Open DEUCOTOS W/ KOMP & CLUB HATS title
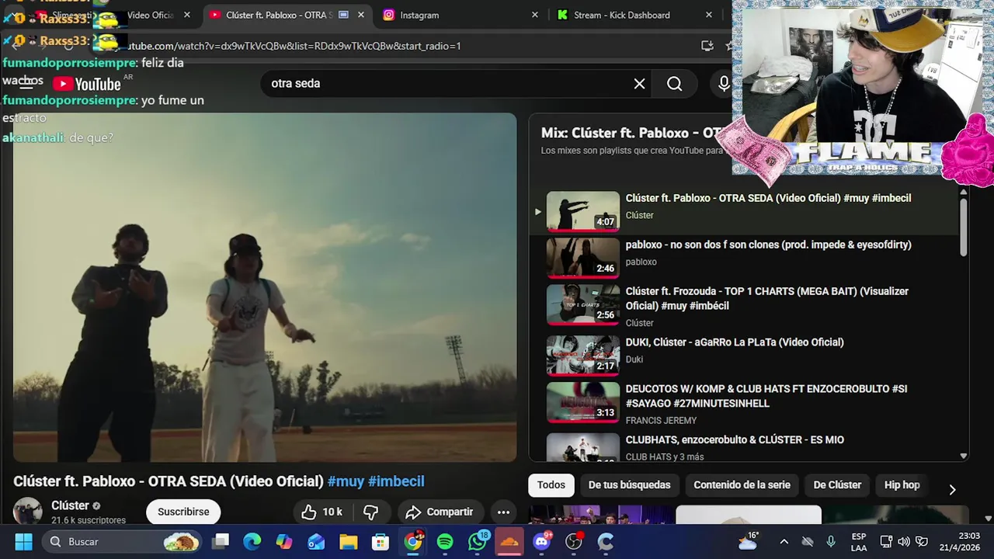 coord(766,396)
